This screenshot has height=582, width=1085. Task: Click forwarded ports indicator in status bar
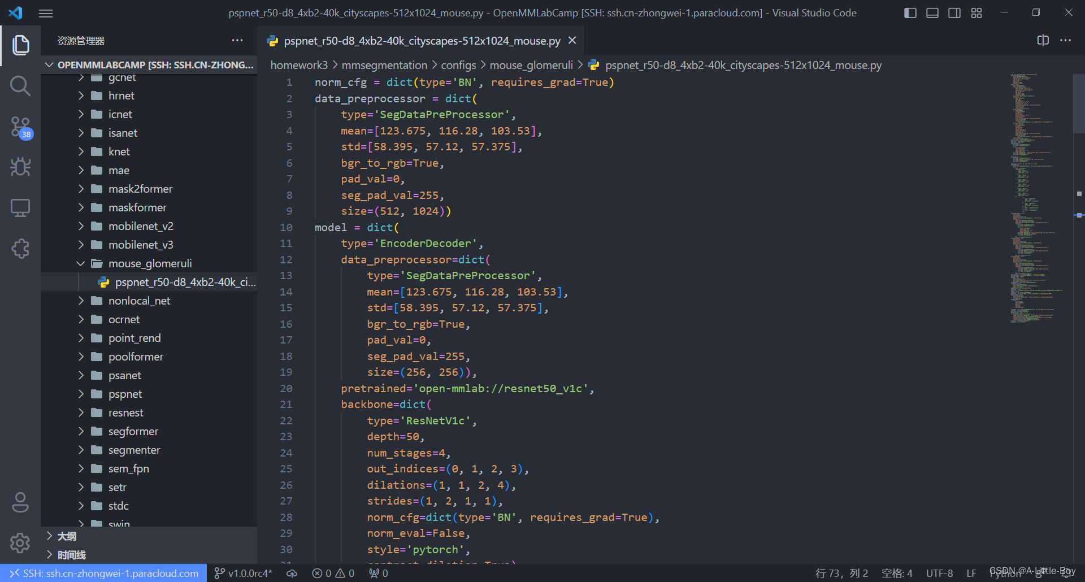click(379, 573)
